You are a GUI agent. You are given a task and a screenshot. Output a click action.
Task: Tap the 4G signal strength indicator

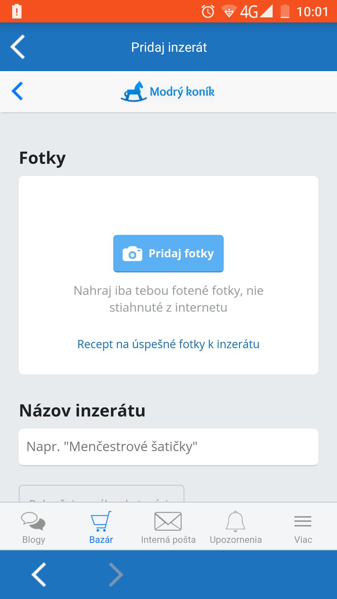click(257, 12)
